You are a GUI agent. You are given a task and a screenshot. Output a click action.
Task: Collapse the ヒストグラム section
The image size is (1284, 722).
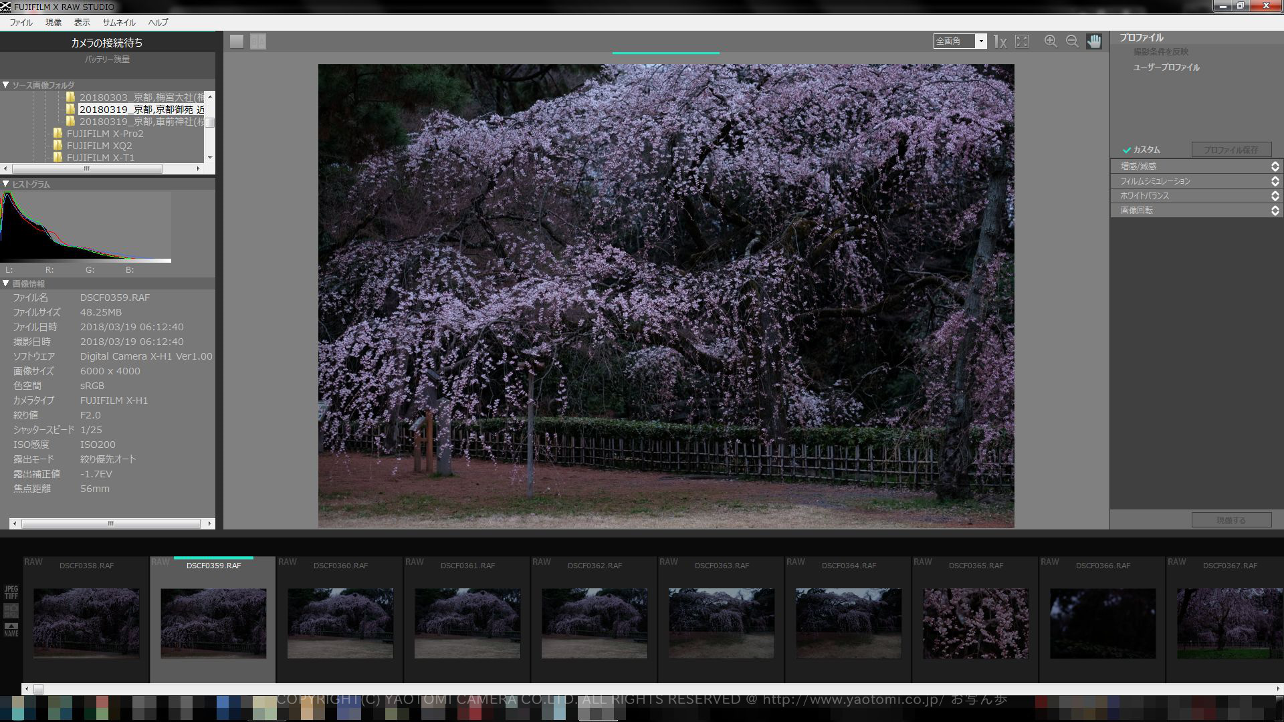coord(5,184)
